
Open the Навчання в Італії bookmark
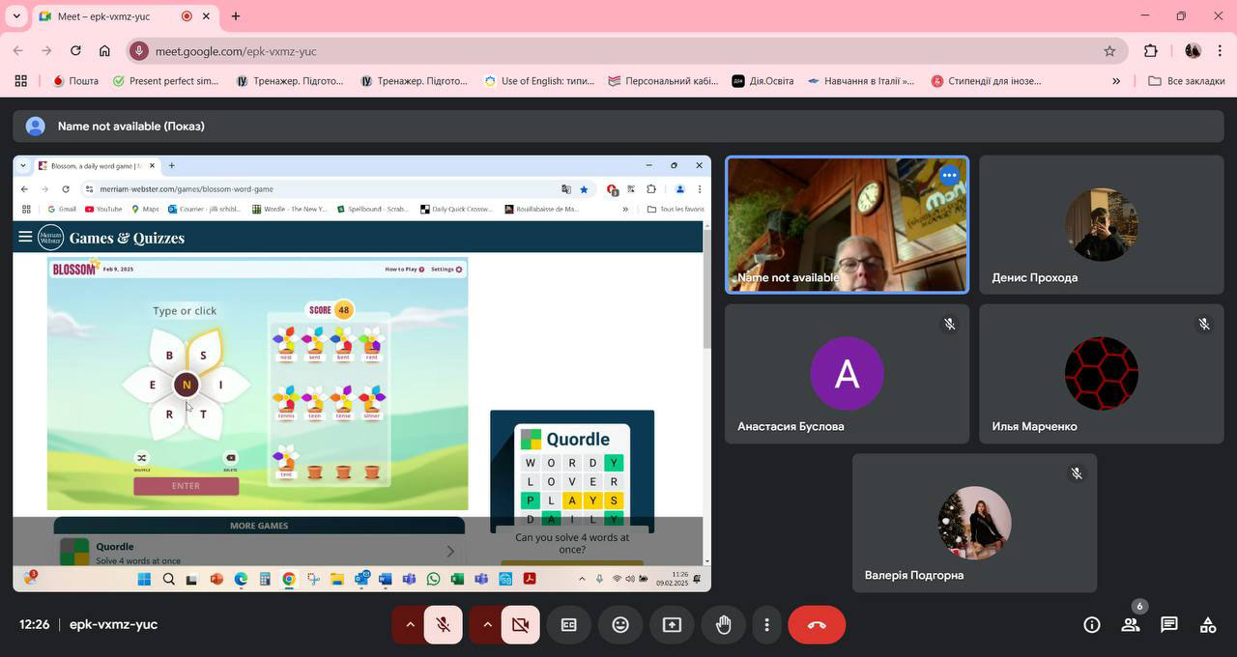[x=860, y=81]
